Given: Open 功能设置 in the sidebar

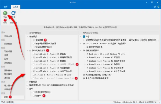Looking at the screenshot, I should click(8, 51).
